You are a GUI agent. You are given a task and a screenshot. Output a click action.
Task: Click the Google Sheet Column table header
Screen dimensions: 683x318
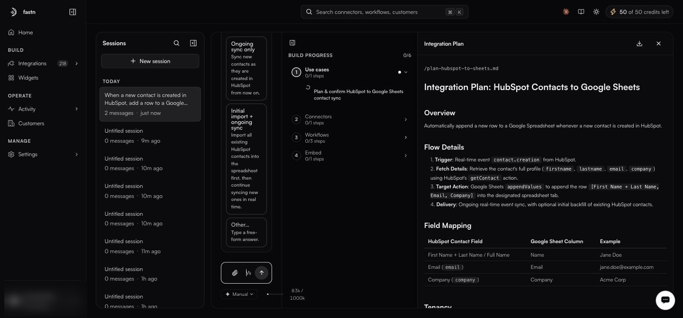click(x=557, y=241)
